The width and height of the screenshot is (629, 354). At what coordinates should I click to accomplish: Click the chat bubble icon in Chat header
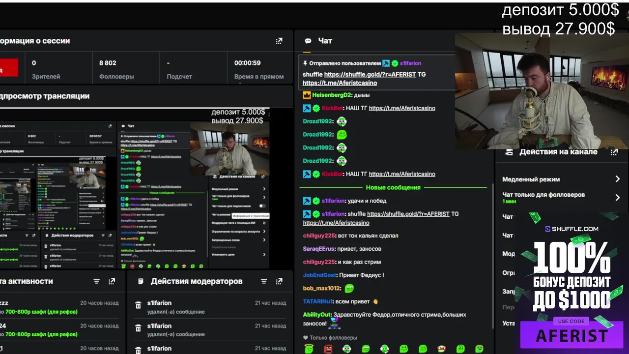pyautogui.click(x=308, y=41)
